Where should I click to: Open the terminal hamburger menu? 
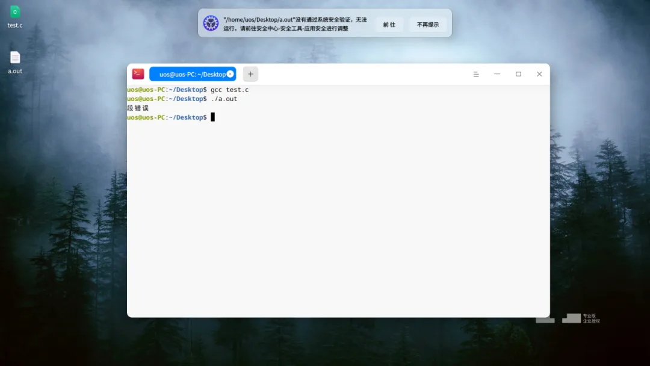click(x=476, y=74)
